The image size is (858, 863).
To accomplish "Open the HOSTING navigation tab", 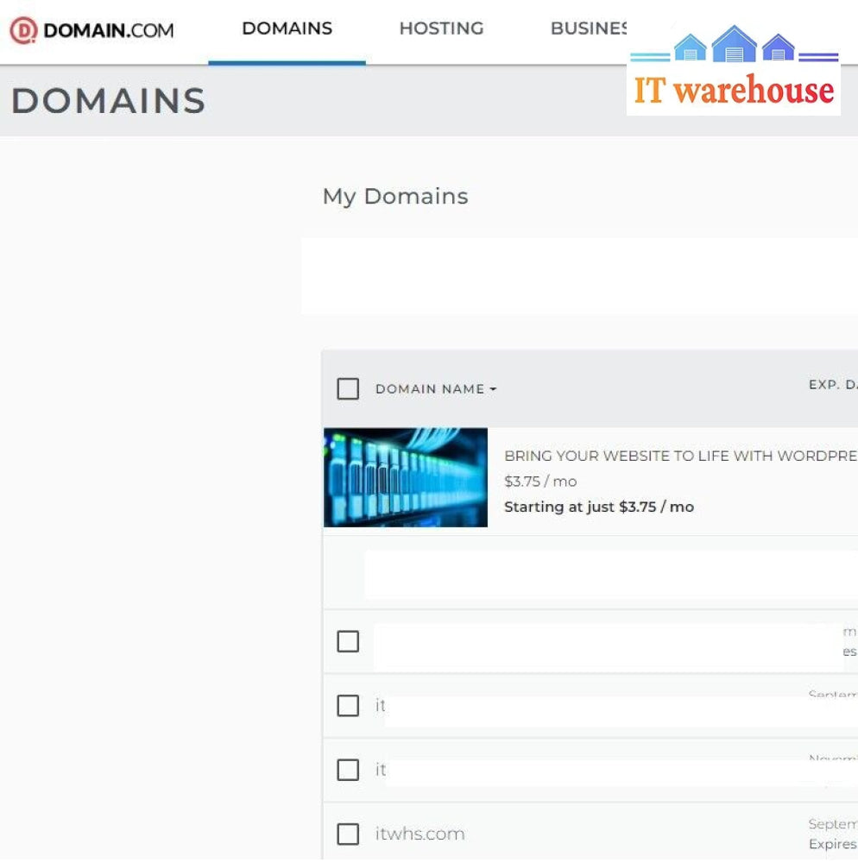I will (x=441, y=28).
